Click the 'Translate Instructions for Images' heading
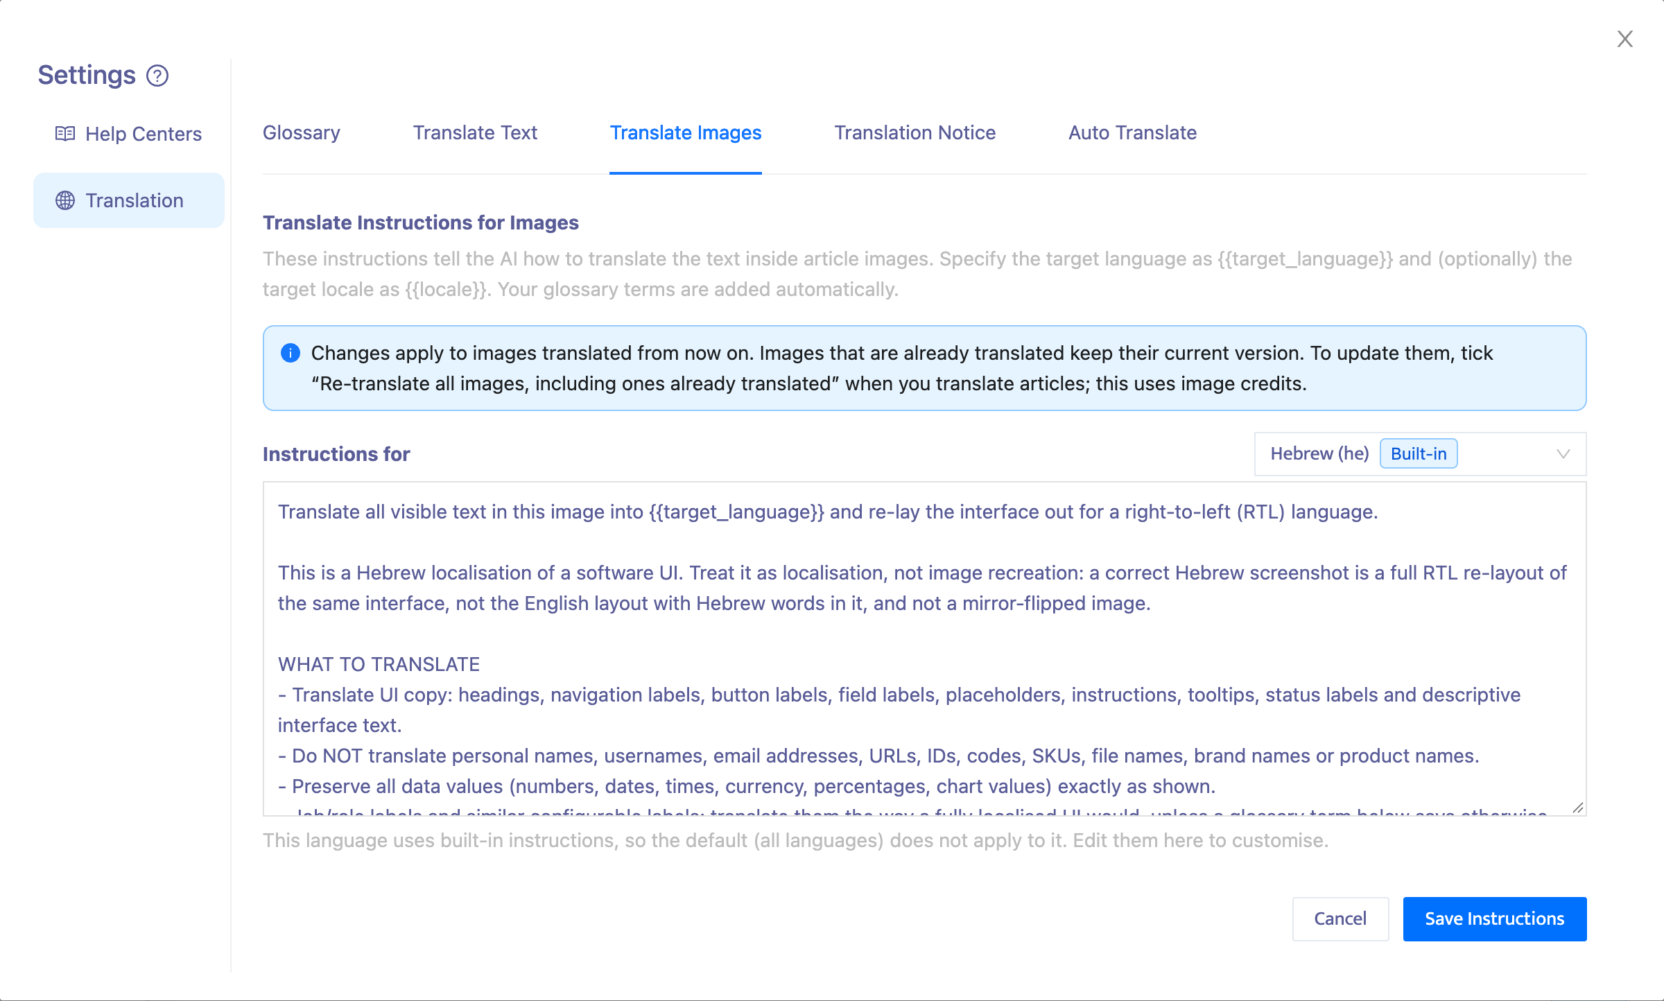The height and width of the screenshot is (1001, 1664). pyautogui.click(x=420, y=223)
